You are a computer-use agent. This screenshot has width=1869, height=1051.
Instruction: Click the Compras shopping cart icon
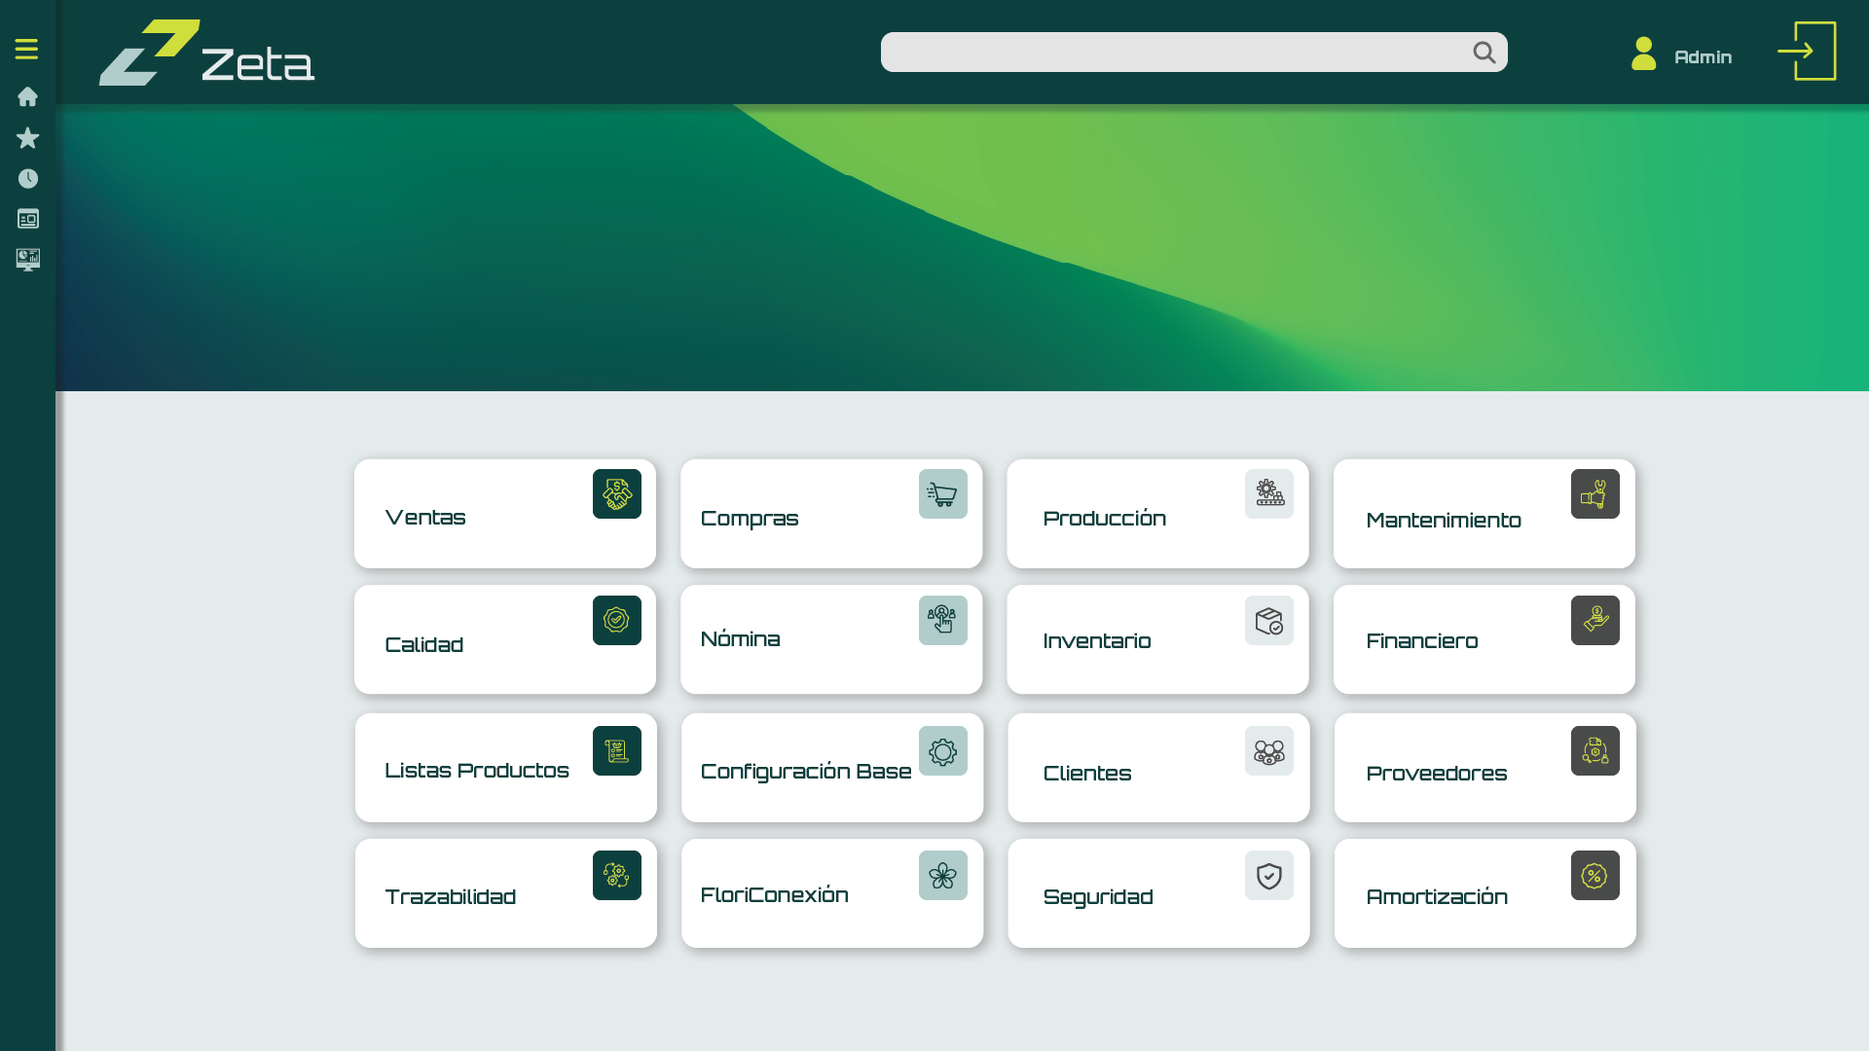click(942, 494)
